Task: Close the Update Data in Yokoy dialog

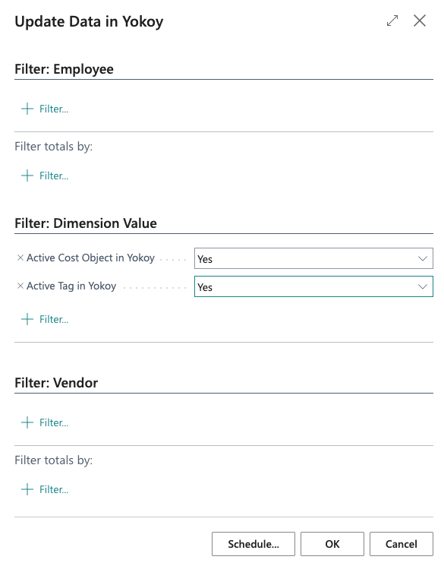Action: 420,21
